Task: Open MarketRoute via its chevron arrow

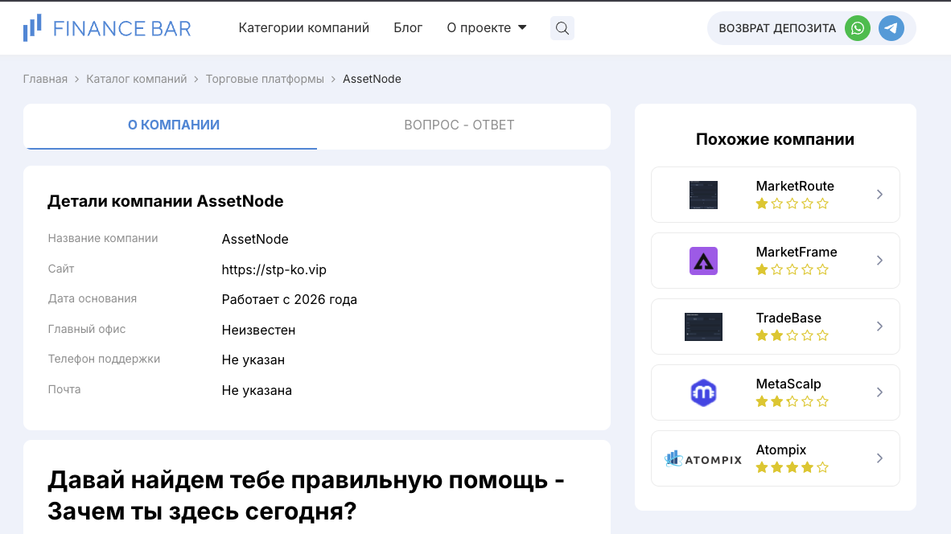Action: 879,195
